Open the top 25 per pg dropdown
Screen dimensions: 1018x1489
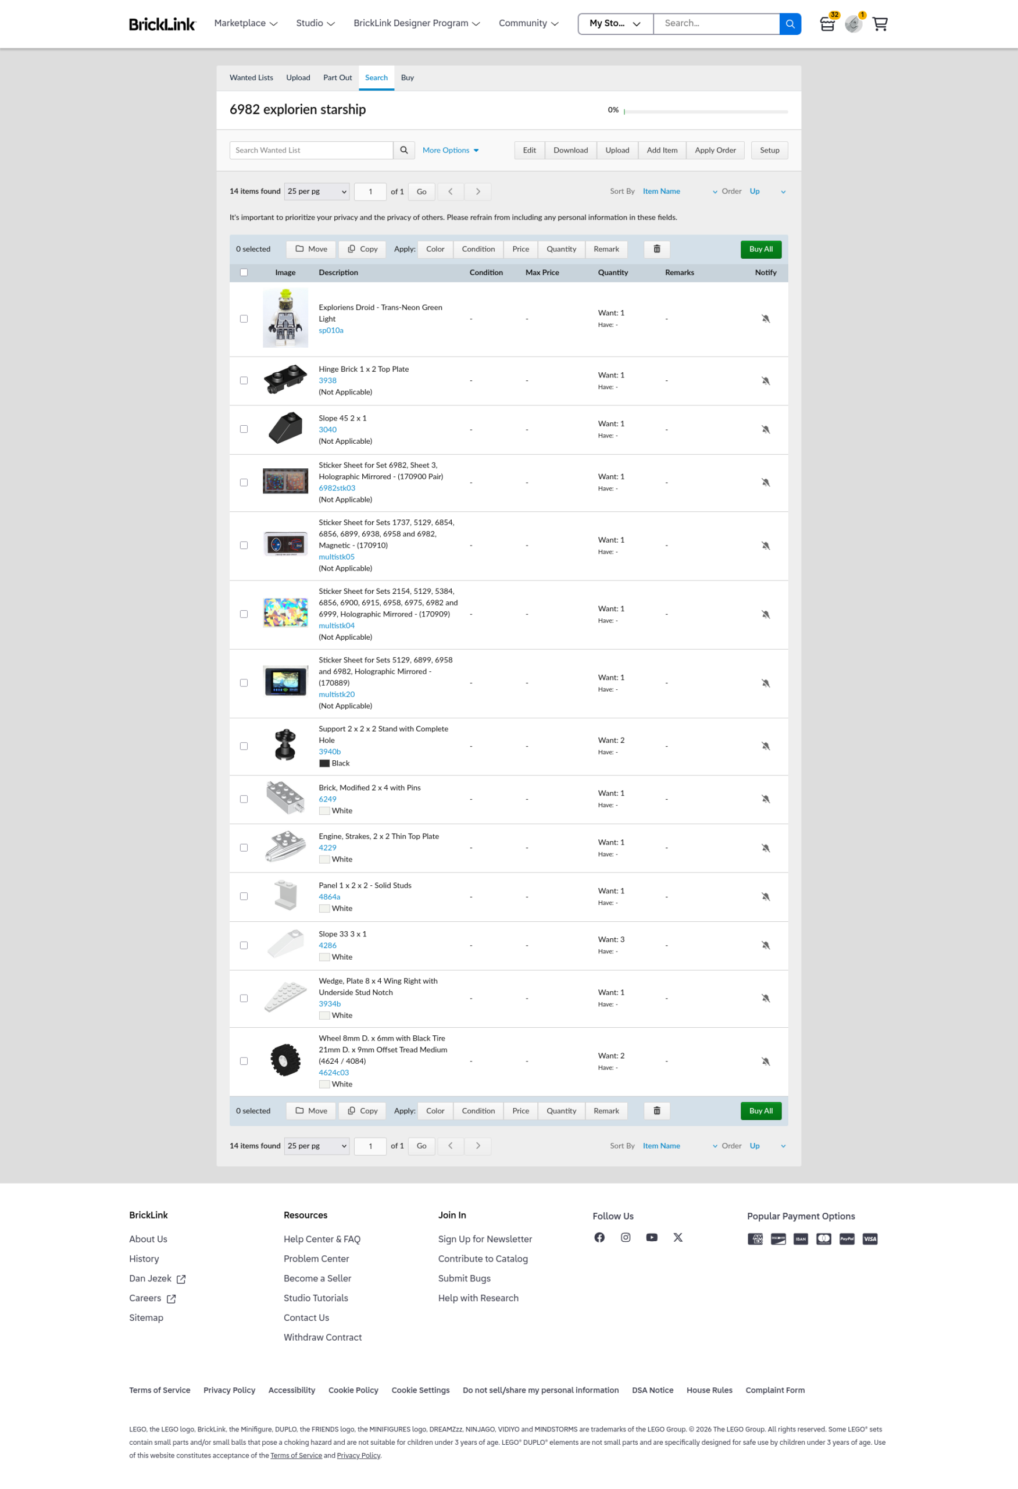coord(317,191)
